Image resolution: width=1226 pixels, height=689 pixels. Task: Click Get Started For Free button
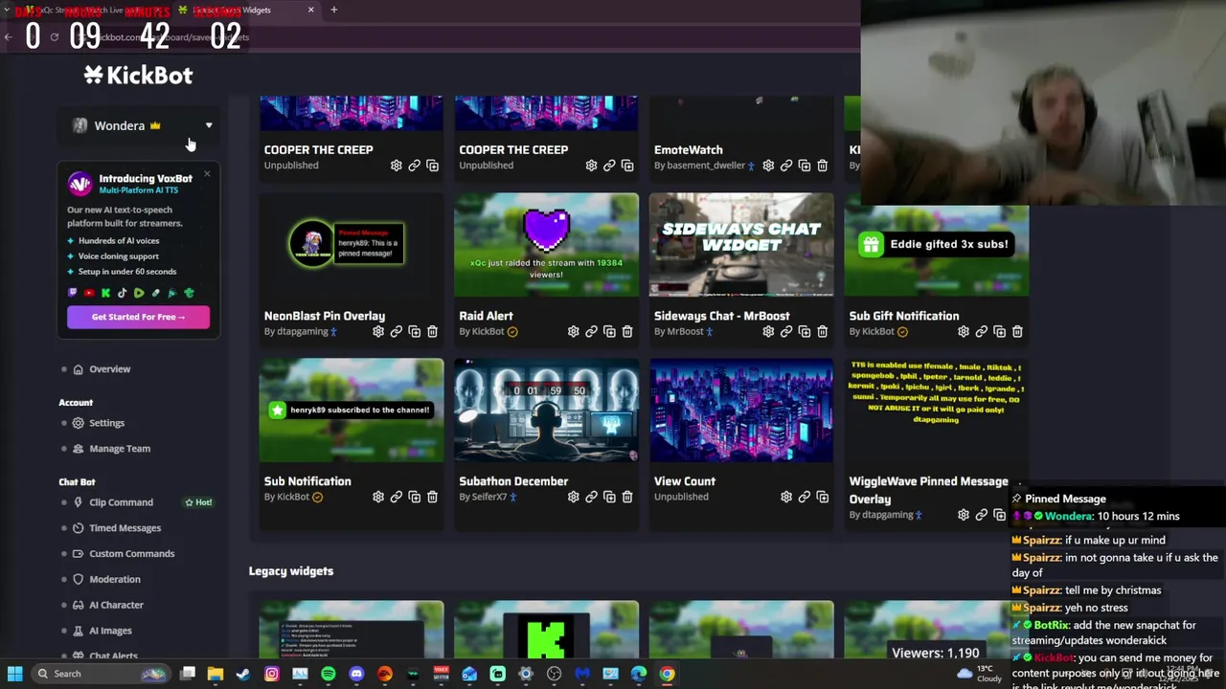138,317
